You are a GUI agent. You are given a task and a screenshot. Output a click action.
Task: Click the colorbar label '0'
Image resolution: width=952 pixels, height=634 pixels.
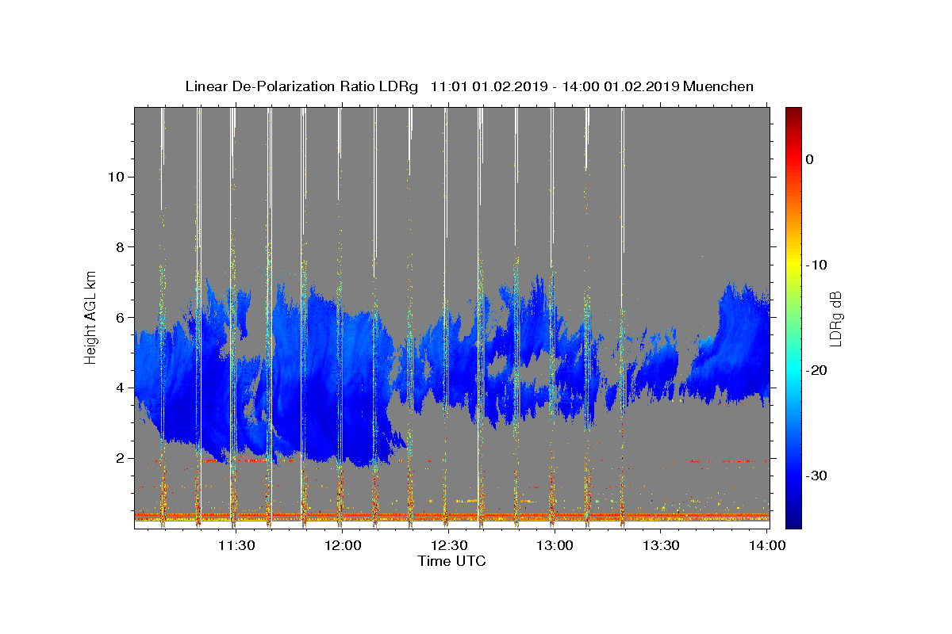pos(810,159)
